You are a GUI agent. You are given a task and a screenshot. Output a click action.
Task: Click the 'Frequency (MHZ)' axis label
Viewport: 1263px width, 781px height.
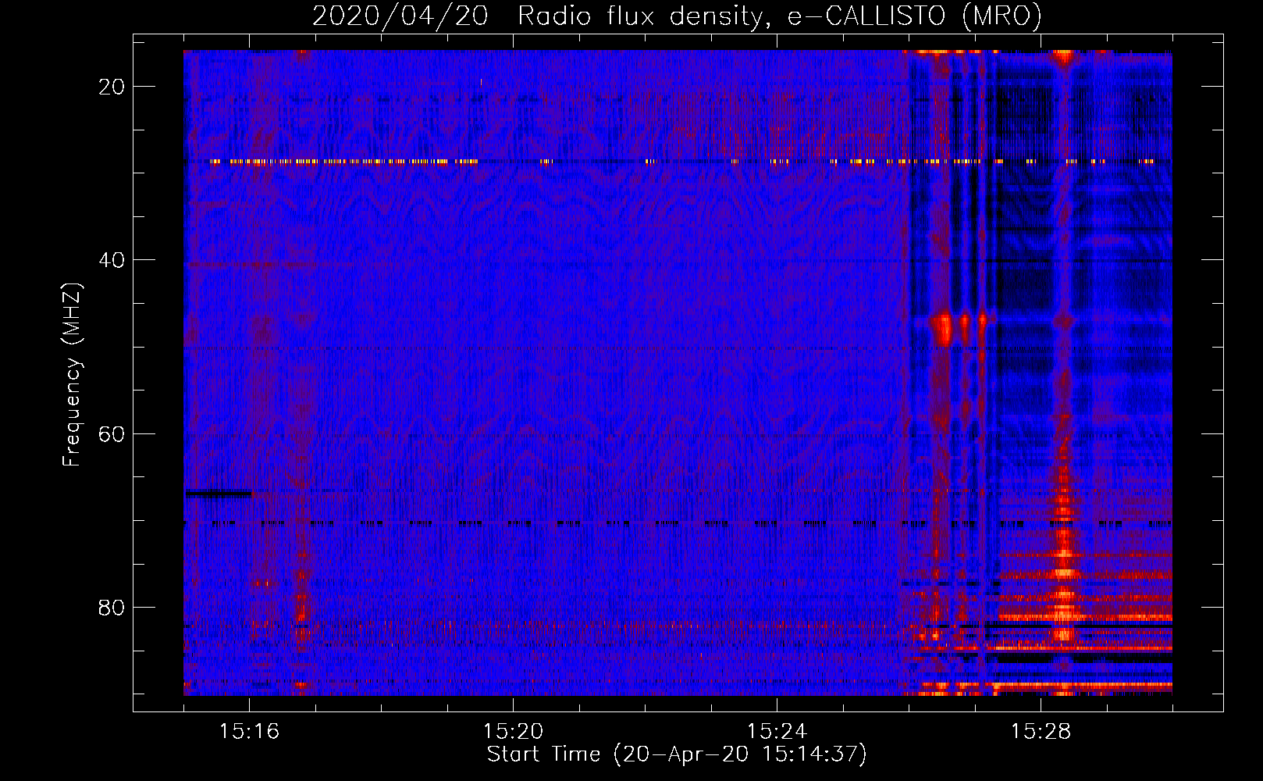click(x=72, y=374)
